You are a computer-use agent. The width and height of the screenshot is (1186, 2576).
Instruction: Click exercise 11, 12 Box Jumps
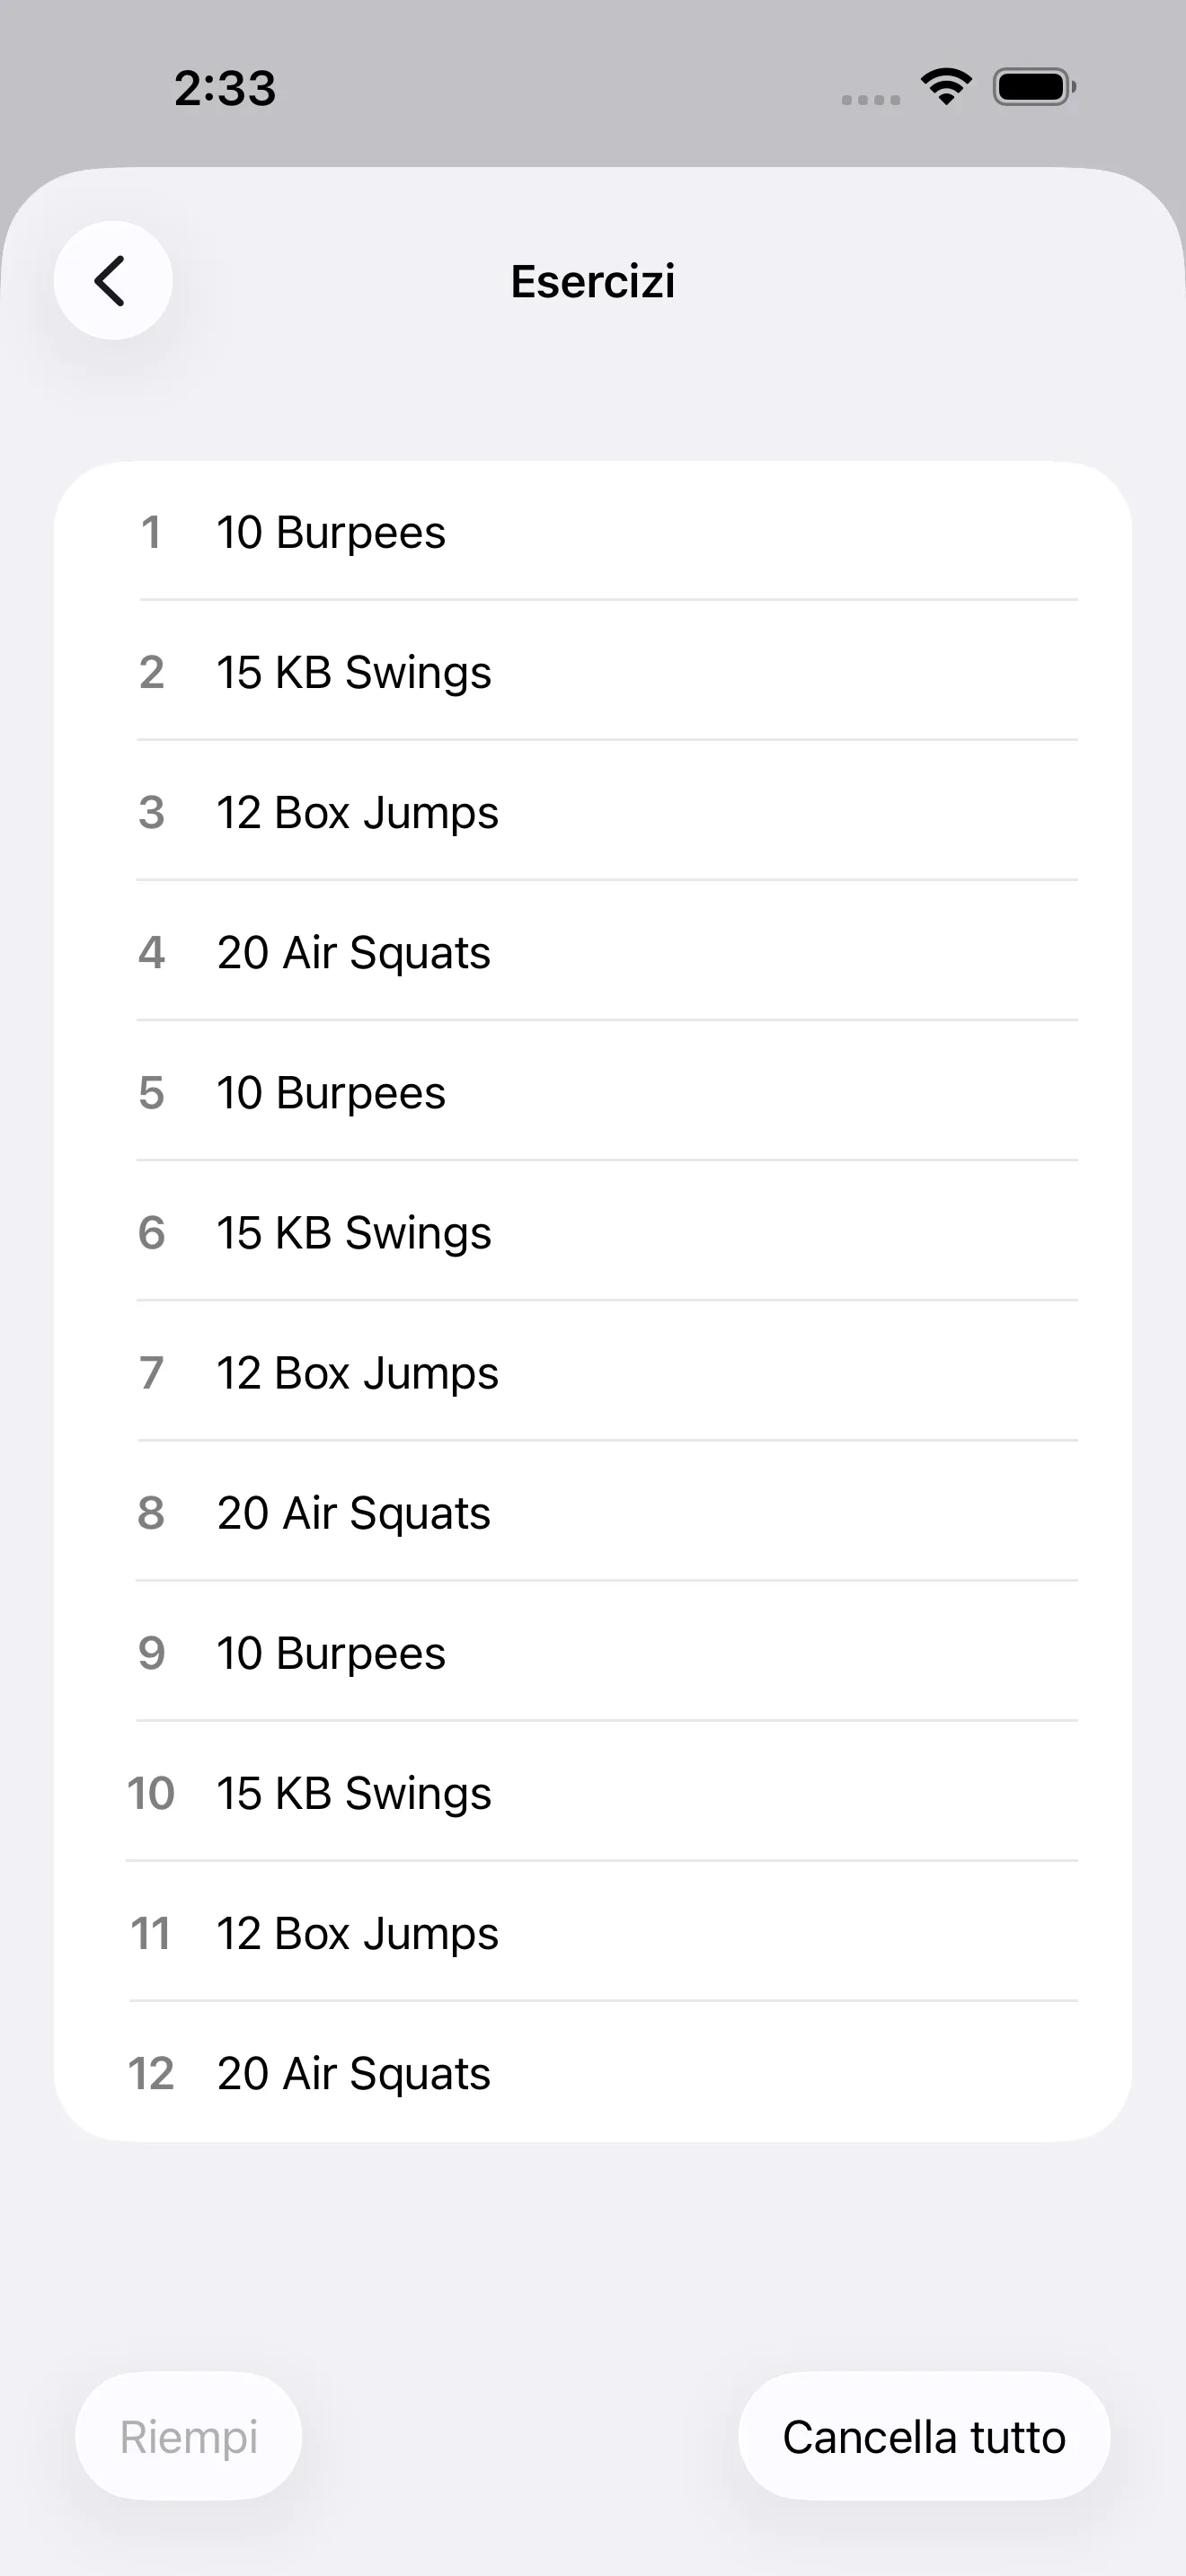click(x=592, y=1932)
